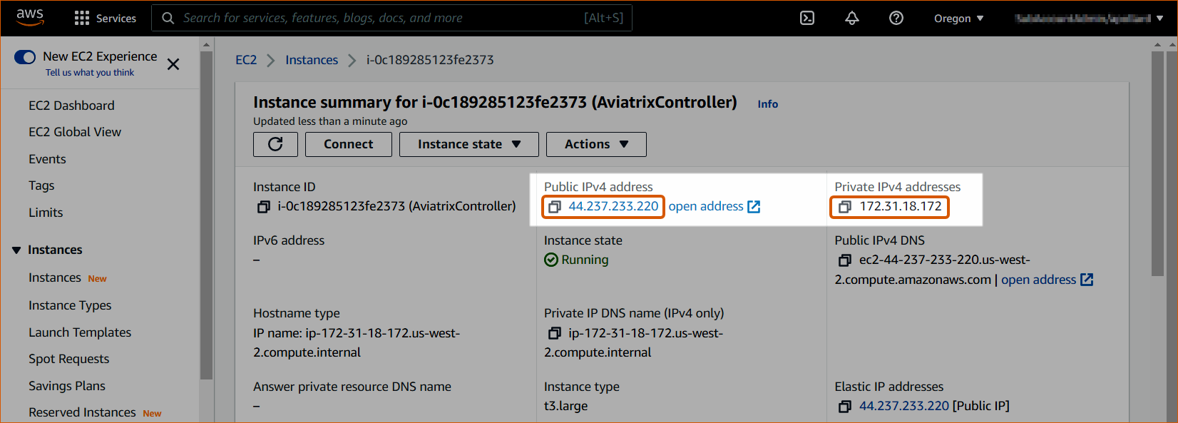Screen dimensions: 1178x423
Task: Collapse the Instances sidebar section
Action: (x=16, y=250)
